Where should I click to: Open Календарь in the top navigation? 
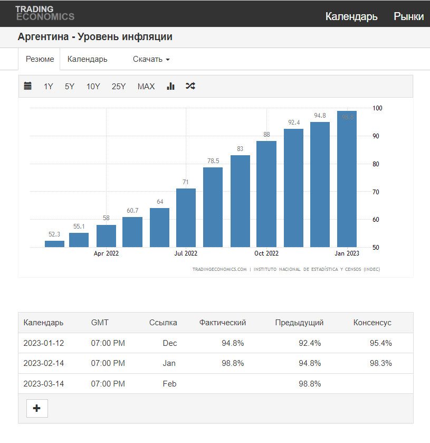351,16
